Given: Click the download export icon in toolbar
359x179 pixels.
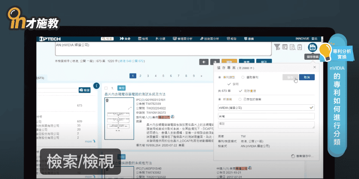Looking at the screenshot, I should [300, 48].
